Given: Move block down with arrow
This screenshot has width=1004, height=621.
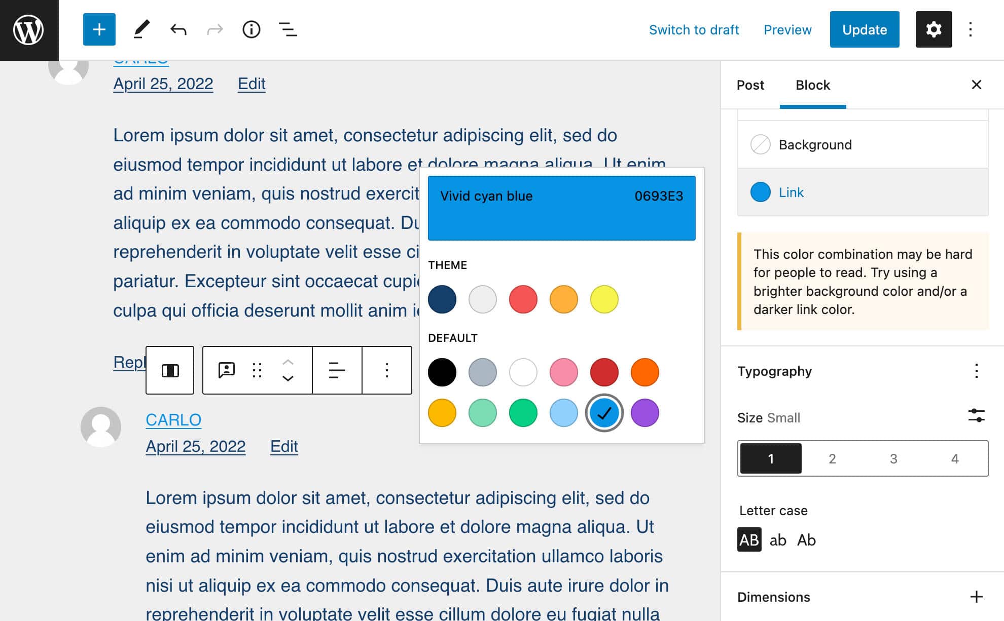Looking at the screenshot, I should click(288, 379).
